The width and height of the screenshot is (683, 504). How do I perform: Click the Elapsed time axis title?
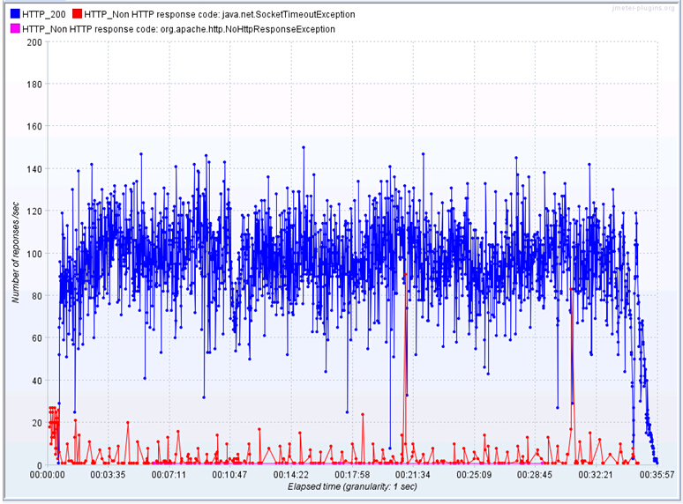352,486
